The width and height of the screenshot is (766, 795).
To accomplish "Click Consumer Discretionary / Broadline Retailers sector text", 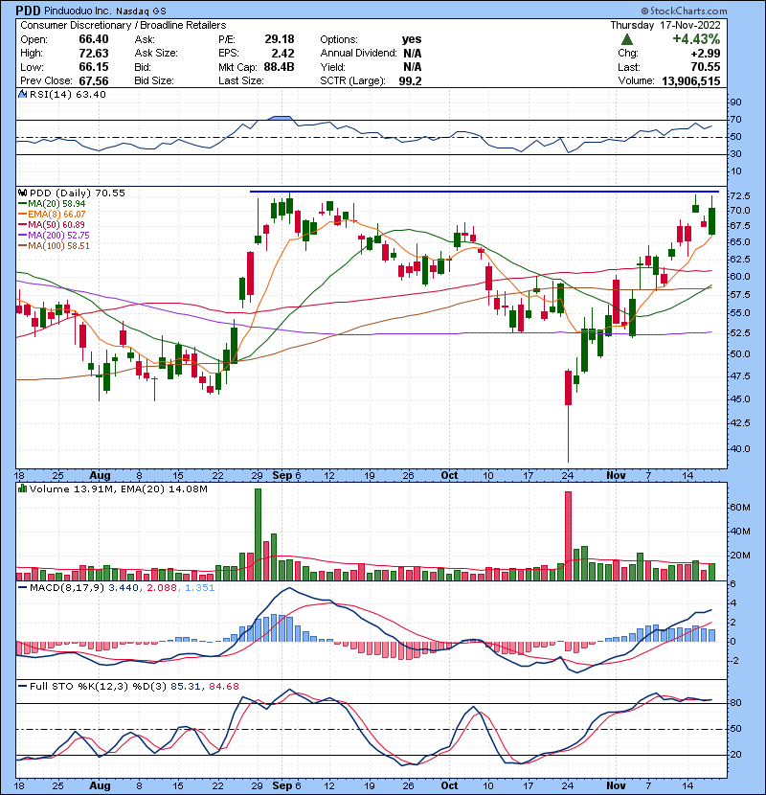I will (124, 25).
